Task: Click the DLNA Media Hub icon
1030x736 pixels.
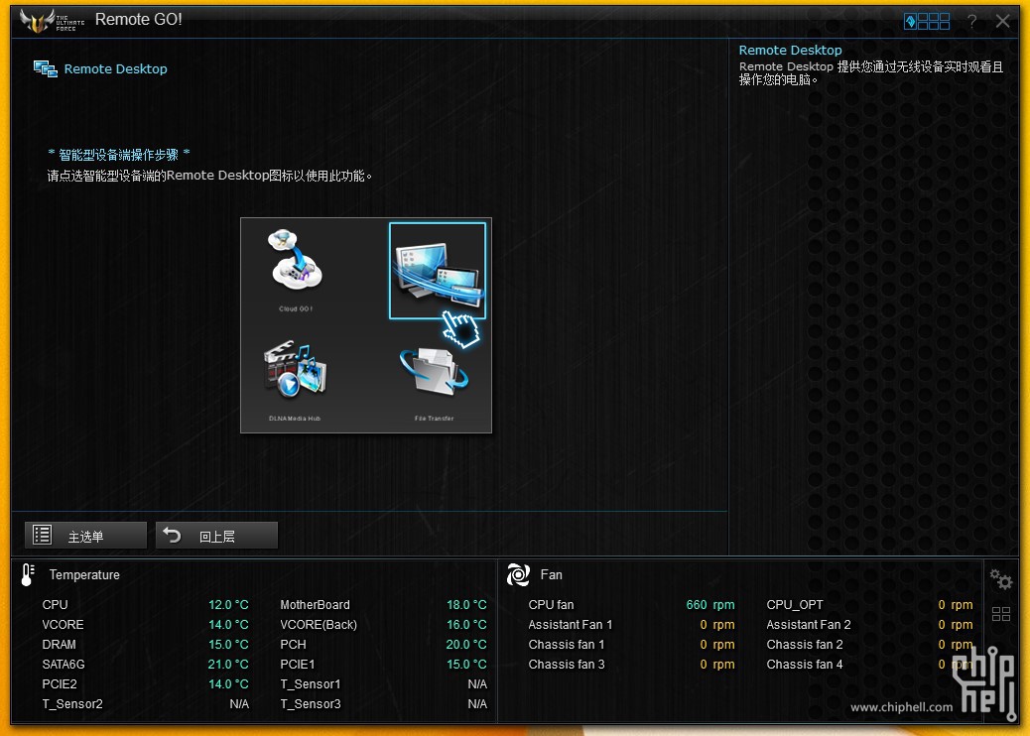Action: pyautogui.click(x=295, y=370)
